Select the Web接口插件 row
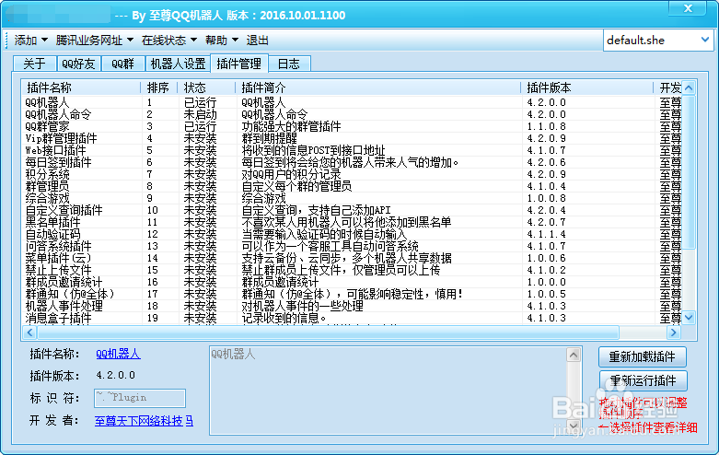 click(x=352, y=150)
